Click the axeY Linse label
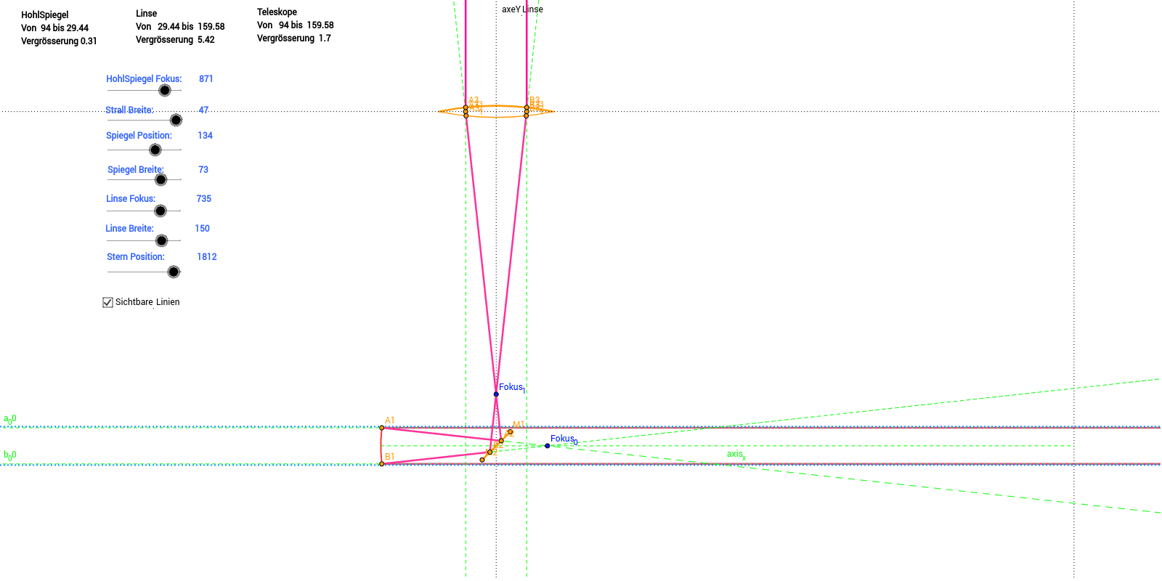This screenshot has height=581, width=1162. [x=522, y=9]
